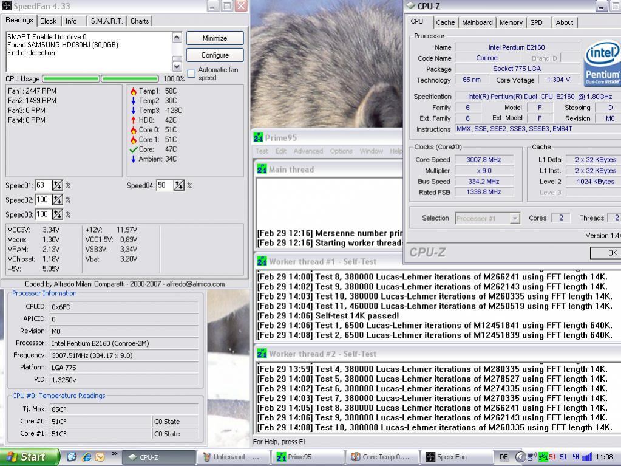The image size is (621, 466).
Task: Expand hidden tray icons arrow
Action: click(521, 457)
